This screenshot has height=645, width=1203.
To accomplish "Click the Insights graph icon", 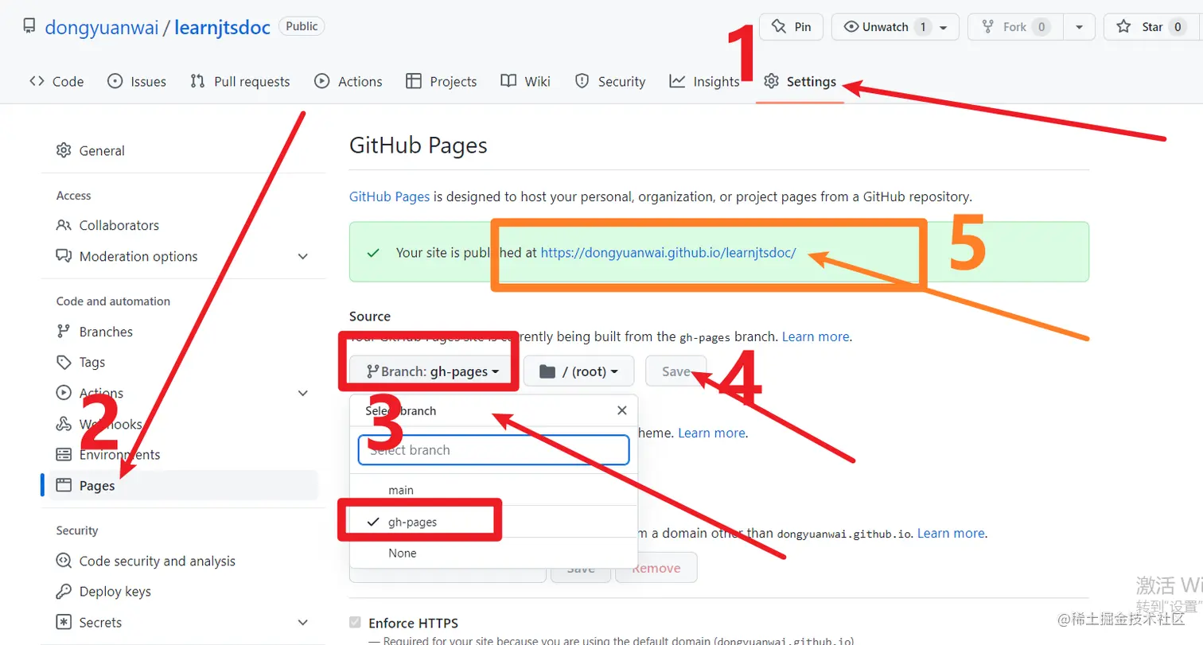I will [x=677, y=81].
